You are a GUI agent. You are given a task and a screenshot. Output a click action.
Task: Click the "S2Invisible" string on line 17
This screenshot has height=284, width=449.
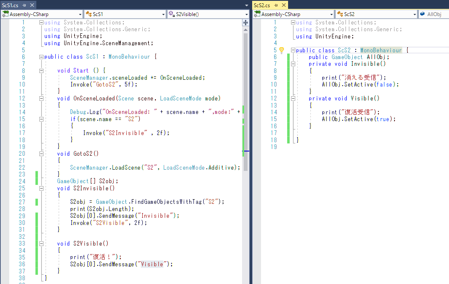click(126, 133)
